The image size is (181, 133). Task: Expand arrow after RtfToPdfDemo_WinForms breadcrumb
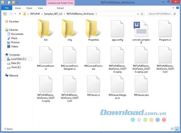tap(96, 14)
